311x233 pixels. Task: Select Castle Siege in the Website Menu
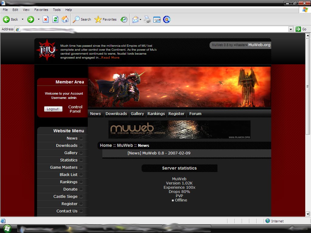coord(66,196)
